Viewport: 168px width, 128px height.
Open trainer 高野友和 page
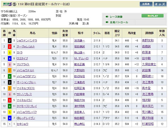point(147,41)
